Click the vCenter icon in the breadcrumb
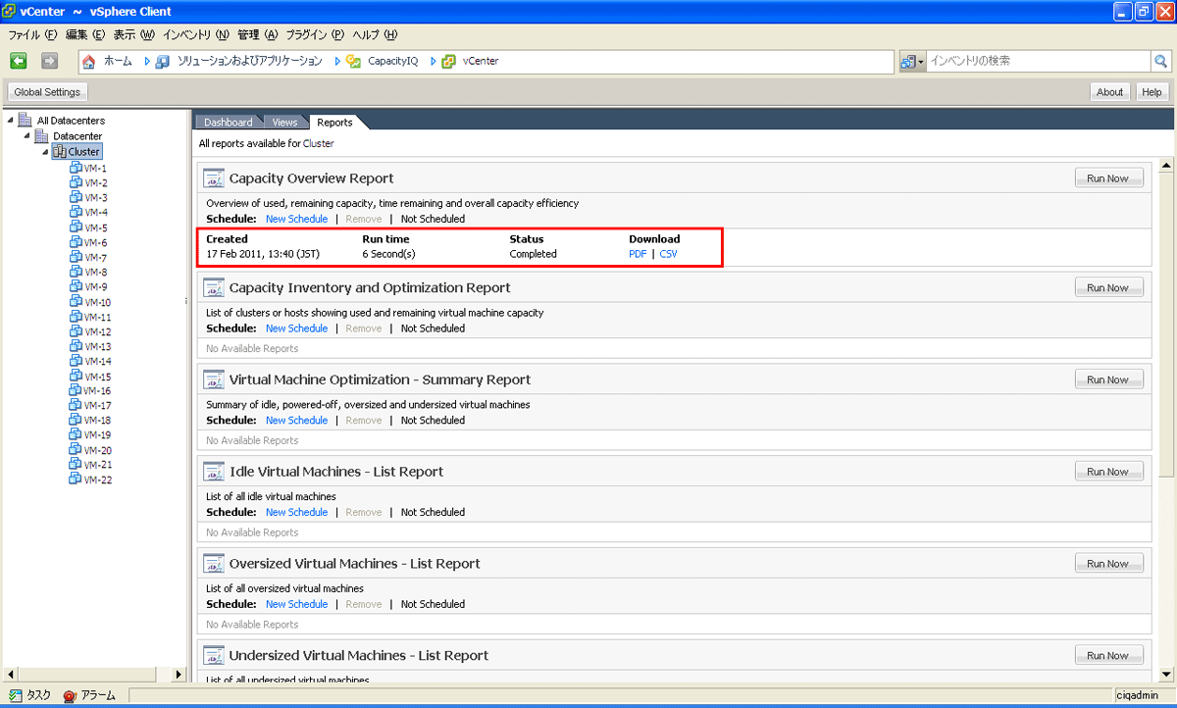Screen dimensions: 1177x708 click(x=449, y=61)
